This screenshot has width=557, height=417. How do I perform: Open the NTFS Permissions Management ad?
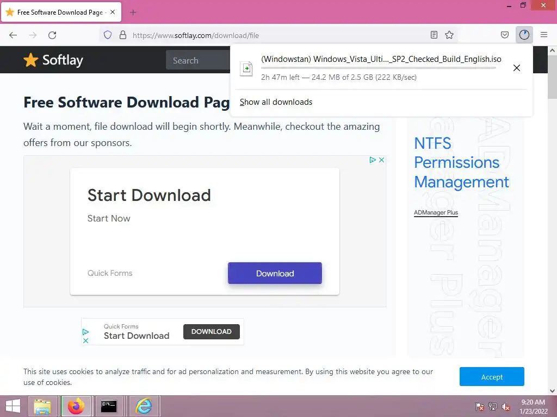pyautogui.click(x=461, y=163)
